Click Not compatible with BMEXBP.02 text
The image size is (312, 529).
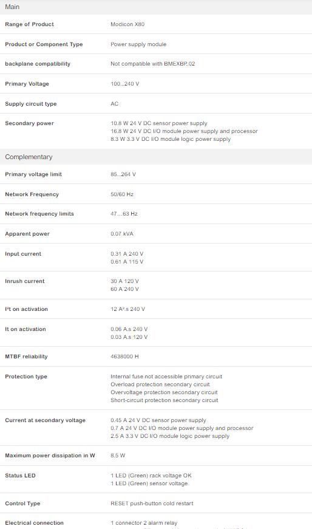click(x=152, y=64)
